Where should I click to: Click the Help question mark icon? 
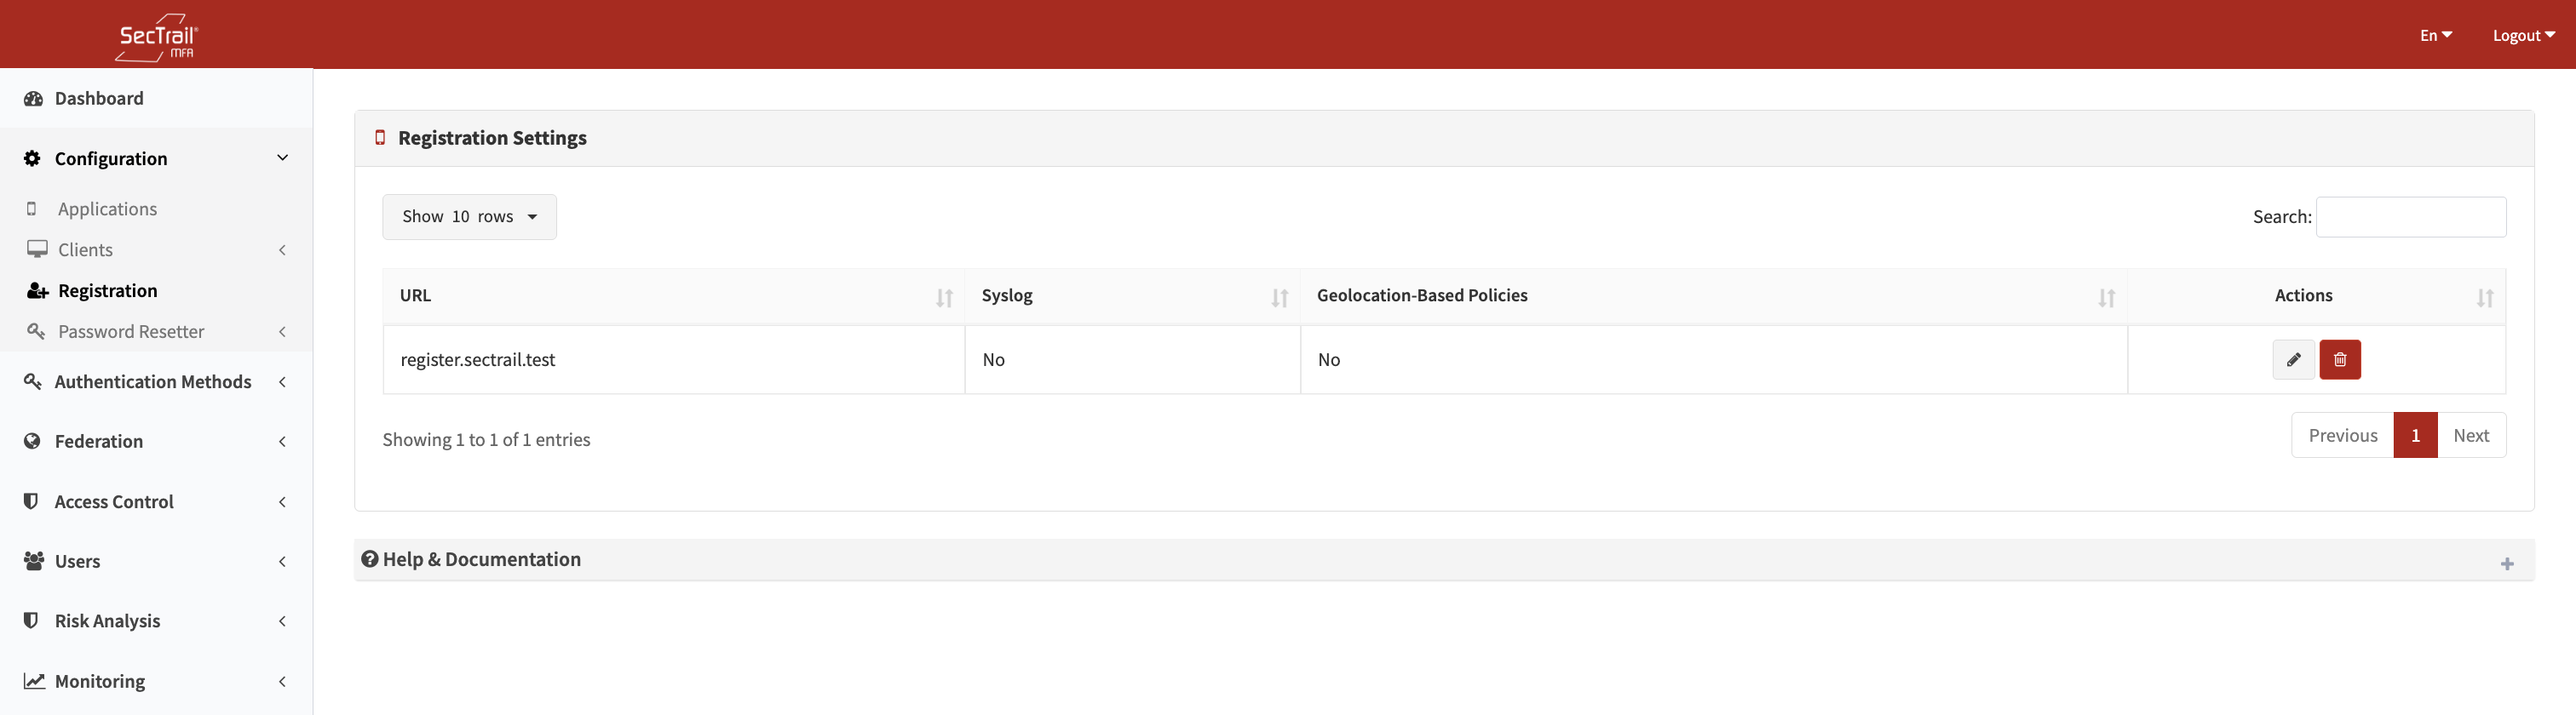[x=370, y=559]
